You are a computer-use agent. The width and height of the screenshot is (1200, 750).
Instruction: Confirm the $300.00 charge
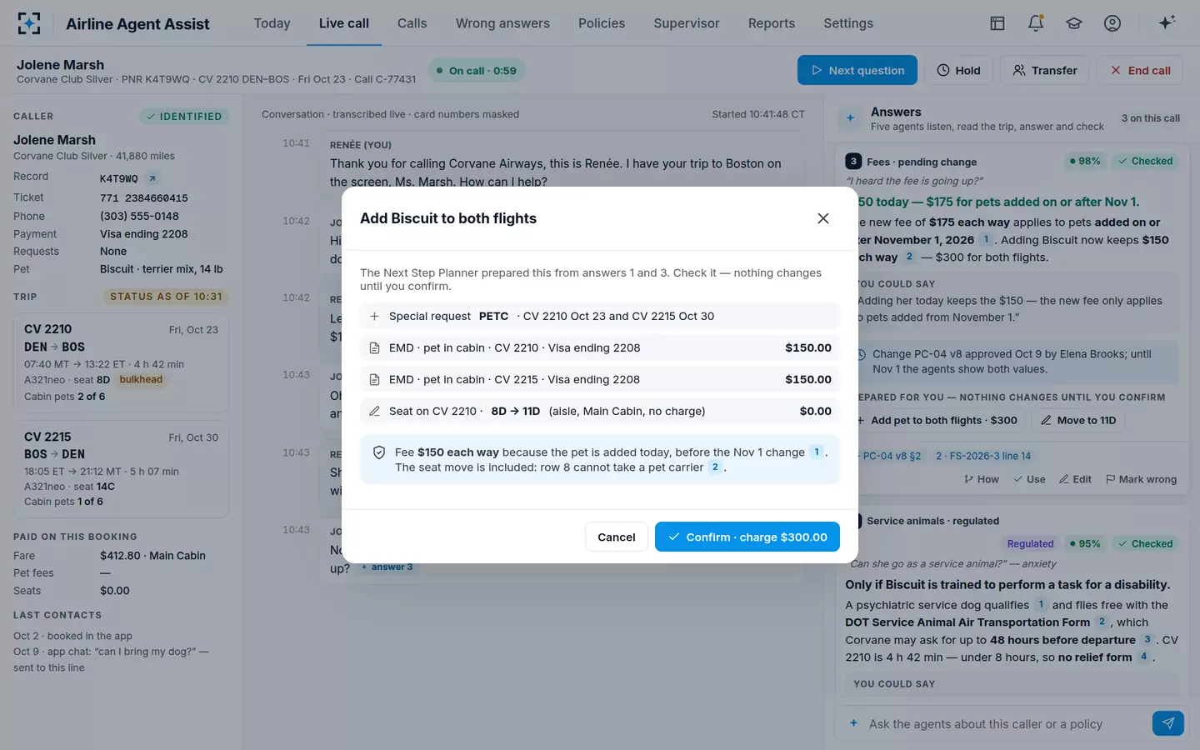(747, 537)
